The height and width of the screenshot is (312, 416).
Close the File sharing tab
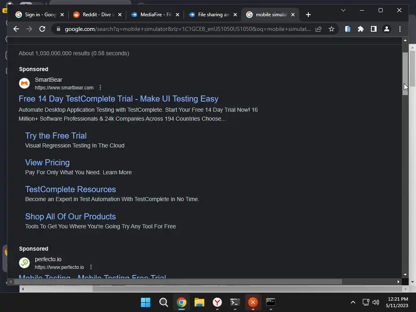[235, 15]
